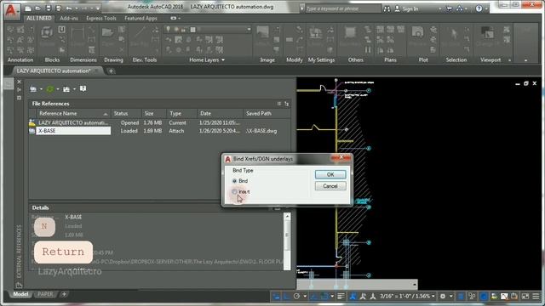Click the large cursor icon in Selection panel
The image size is (545, 306).
(x=454, y=34)
